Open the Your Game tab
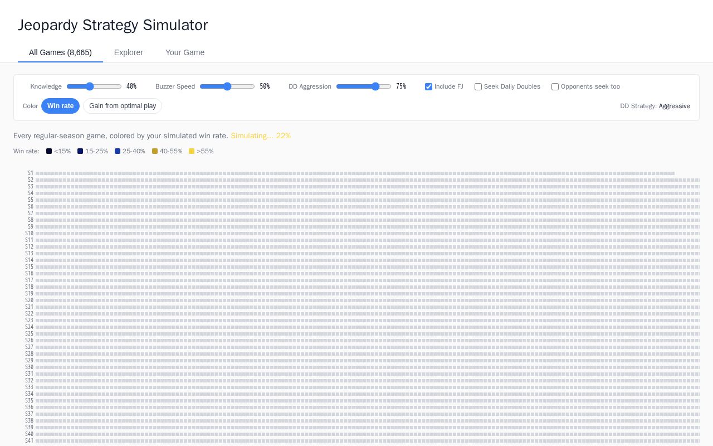 [x=185, y=52]
